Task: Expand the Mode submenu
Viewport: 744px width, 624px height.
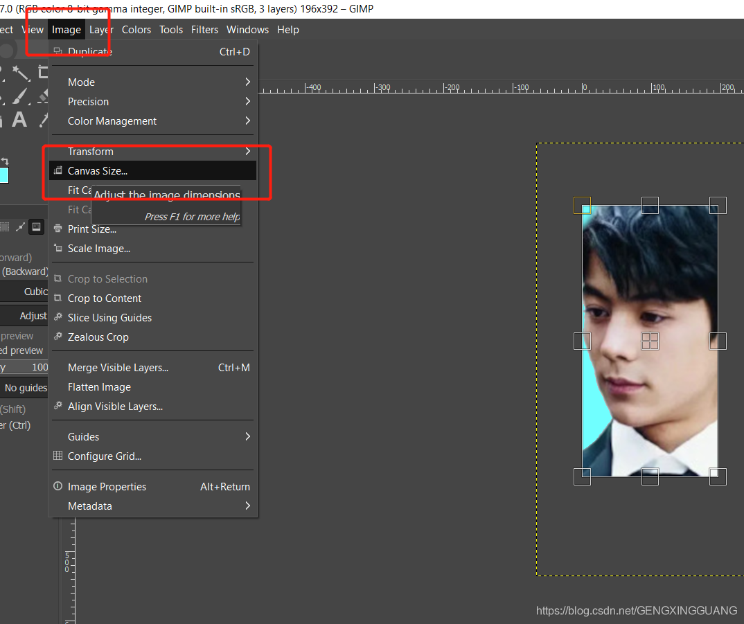Action: 153,82
